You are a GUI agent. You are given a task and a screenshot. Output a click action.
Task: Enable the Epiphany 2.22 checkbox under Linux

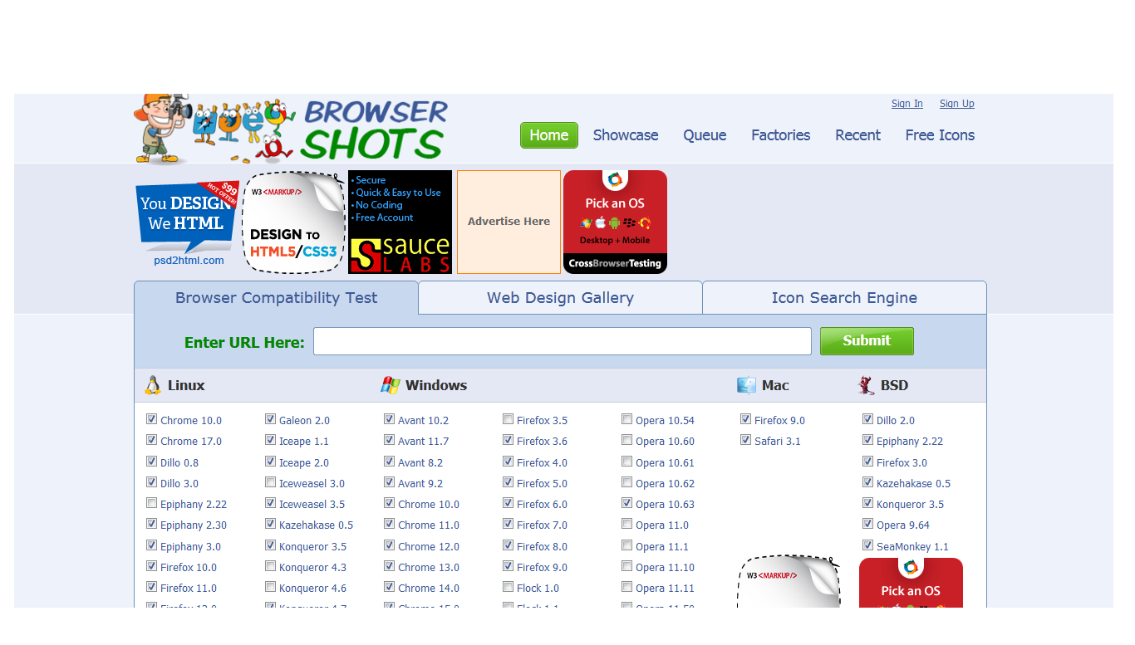tap(151, 502)
